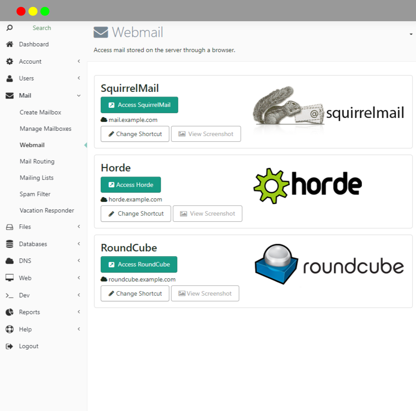Click the Mail envelope sidebar icon
The width and height of the screenshot is (416, 411).
point(10,95)
